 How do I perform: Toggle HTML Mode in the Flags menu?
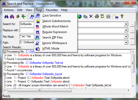pyautogui.click(x=56, y=48)
